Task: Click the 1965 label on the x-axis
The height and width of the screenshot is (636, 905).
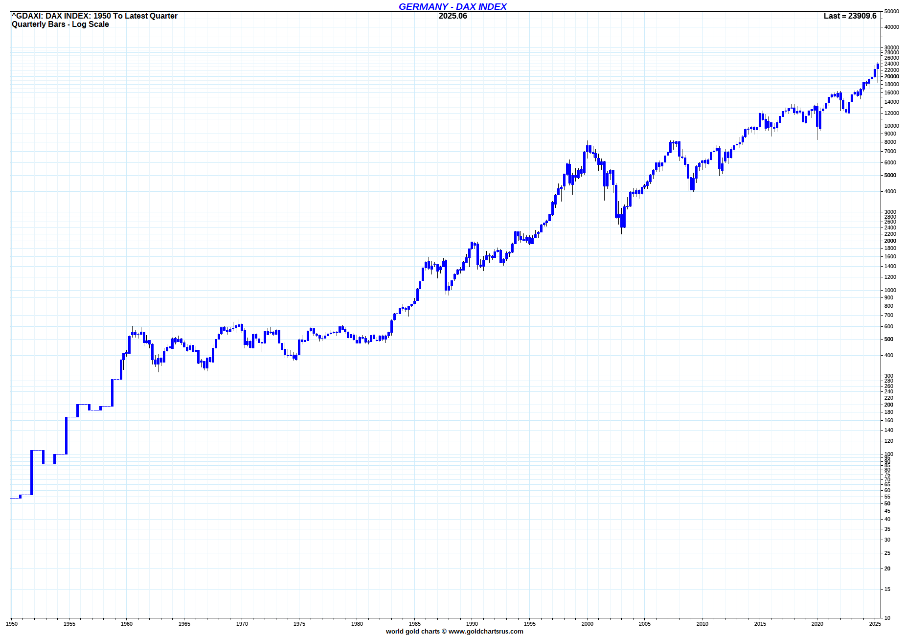Action: (x=184, y=624)
